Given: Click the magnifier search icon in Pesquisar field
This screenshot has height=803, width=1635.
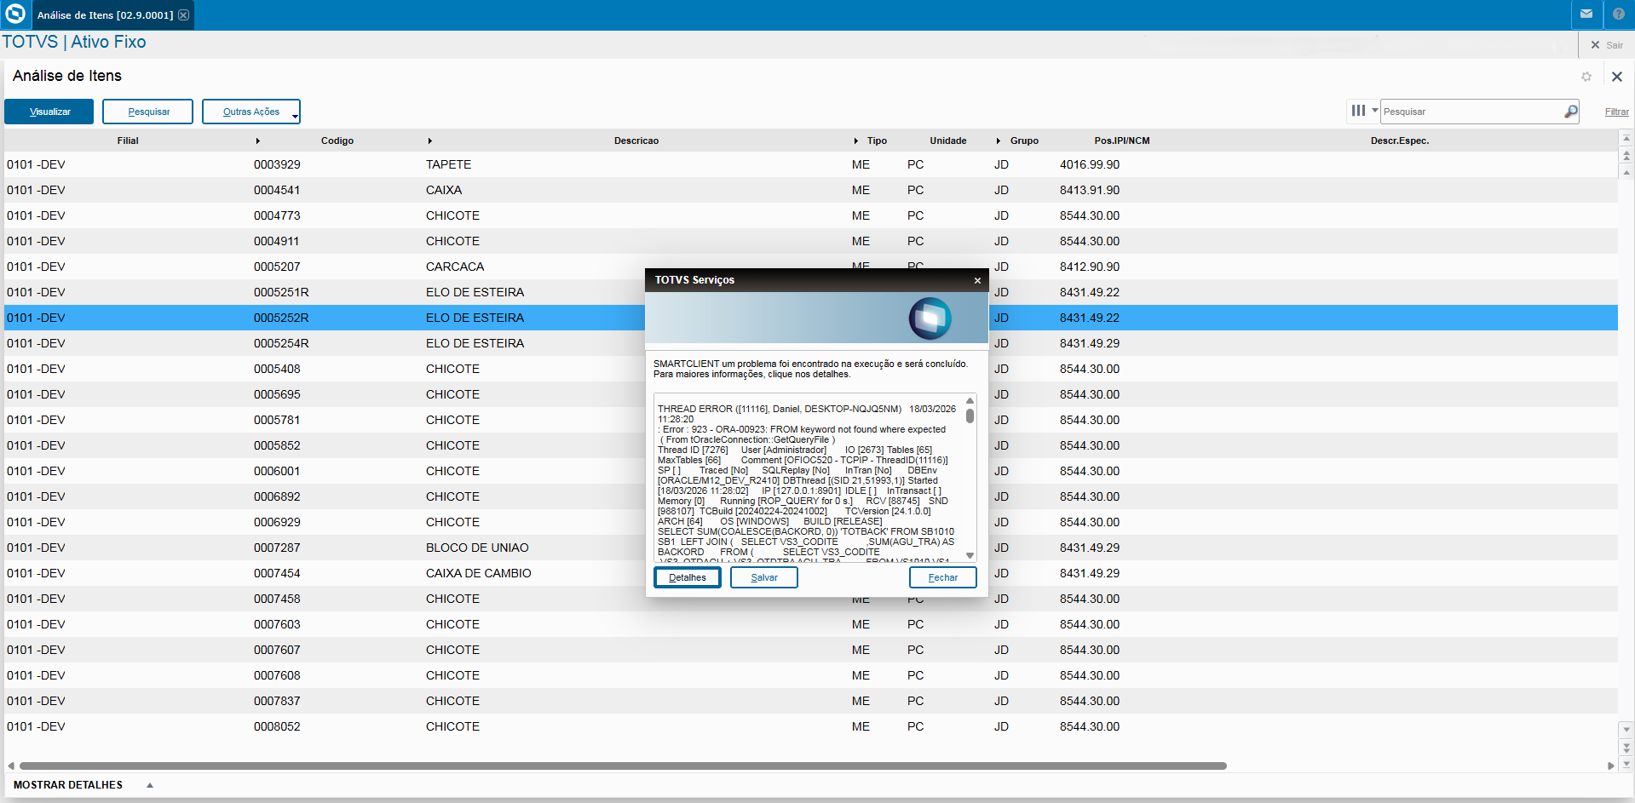Looking at the screenshot, I should click(1570, 112).
